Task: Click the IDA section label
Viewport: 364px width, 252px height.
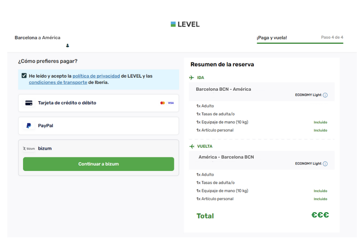Action: pyautogui.click(x=201, y=78)
